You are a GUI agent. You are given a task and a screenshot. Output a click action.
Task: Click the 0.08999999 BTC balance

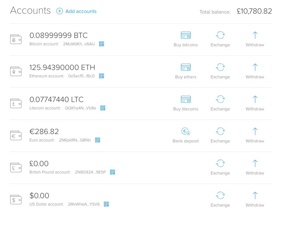pyautogui.click(x=59, y=35)
